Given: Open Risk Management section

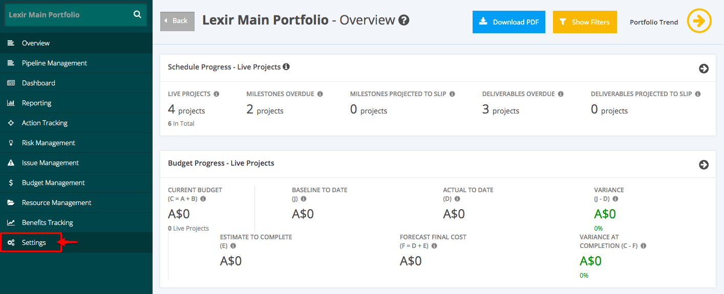Looking at the screenshot, I should click(x=76, y=143).
